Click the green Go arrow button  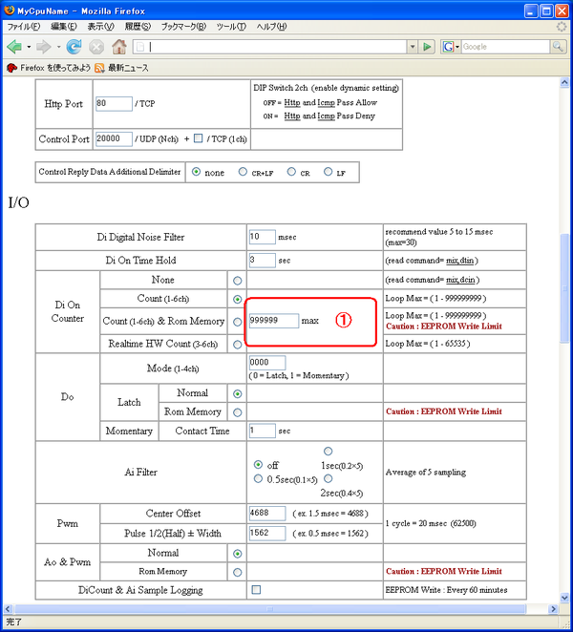(x=427, y=47)
